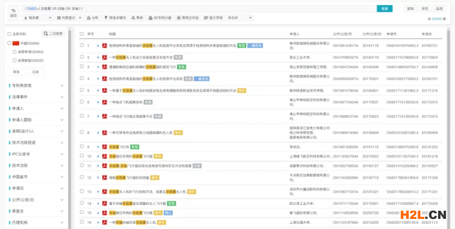This screenshot has width=455, height=229.
Task: Tick the 实用新型 checkbox
Action: click(x=15, y=61)
